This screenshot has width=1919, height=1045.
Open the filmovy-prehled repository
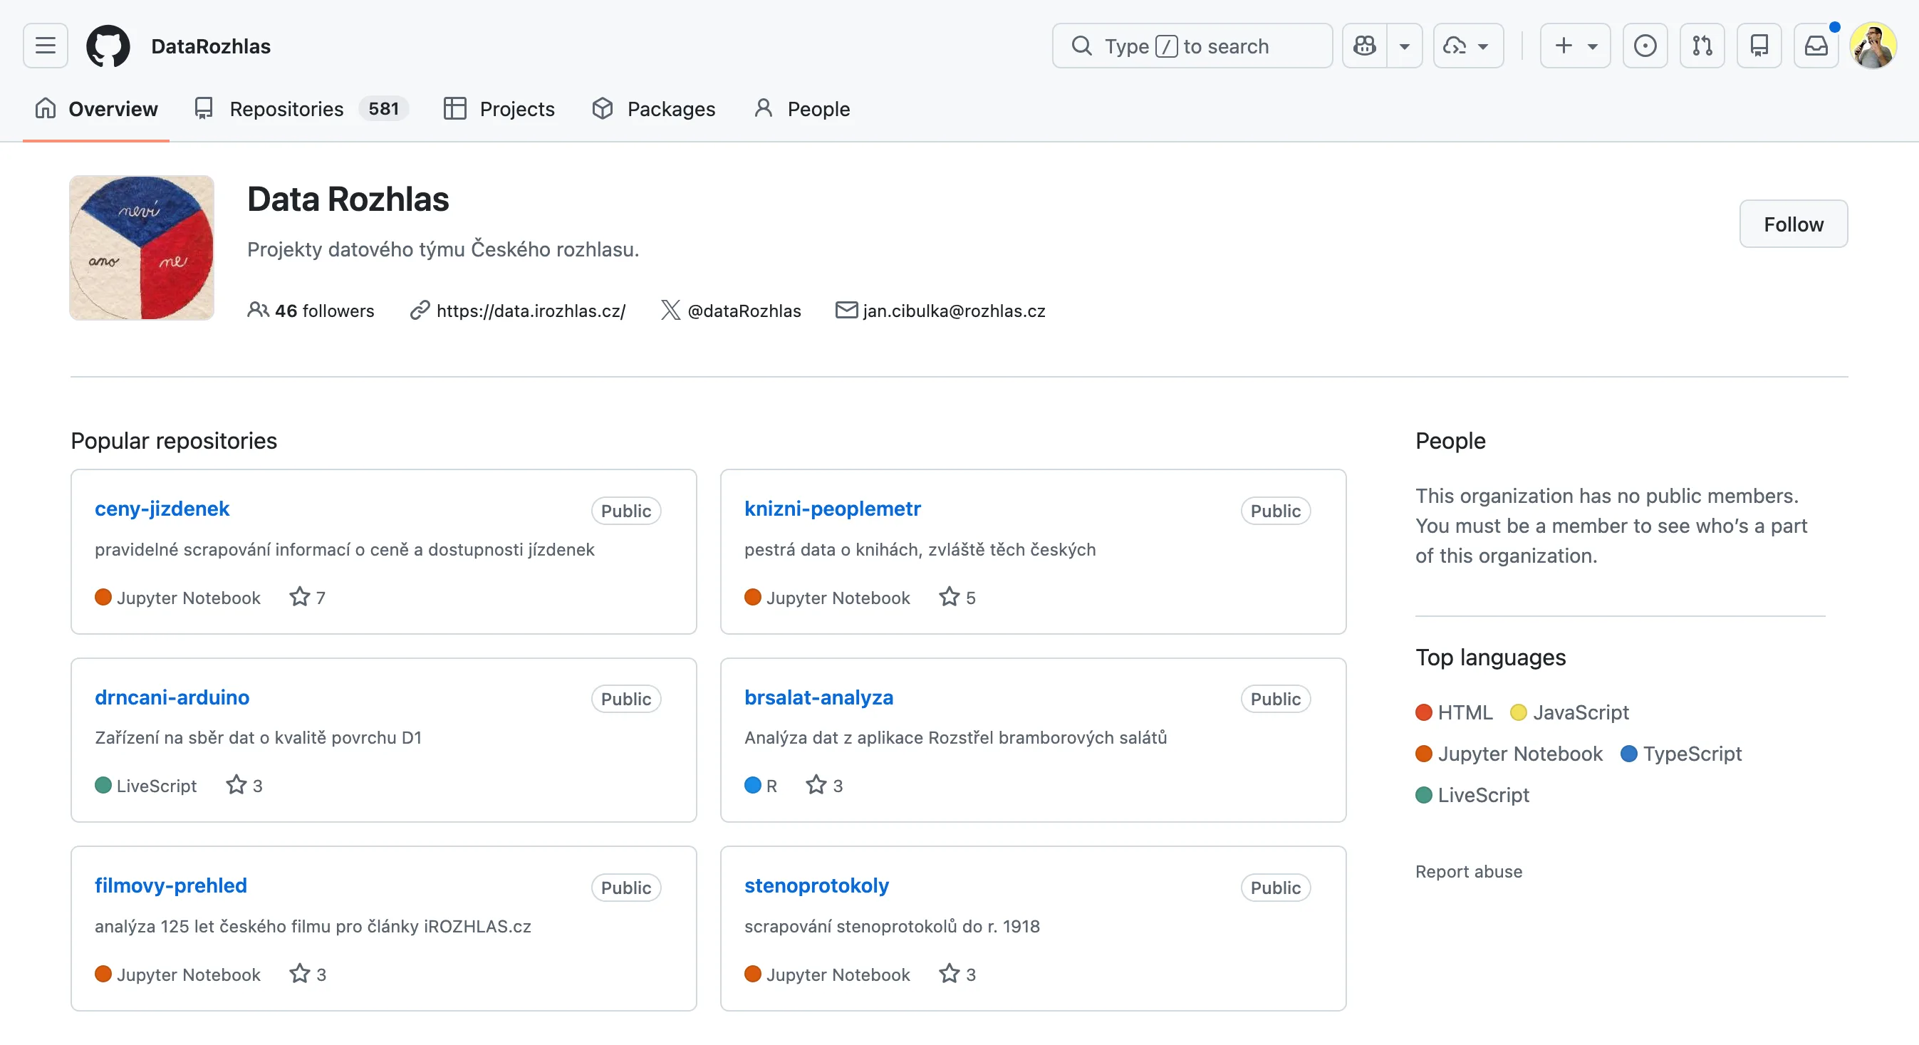click(x=170, y=885)
